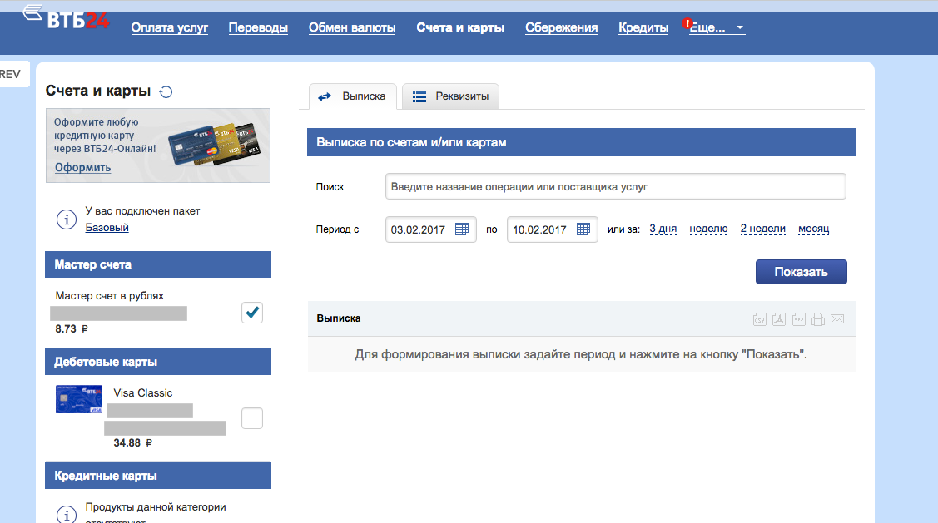Set period to неделю quick link

pos(708,229)
